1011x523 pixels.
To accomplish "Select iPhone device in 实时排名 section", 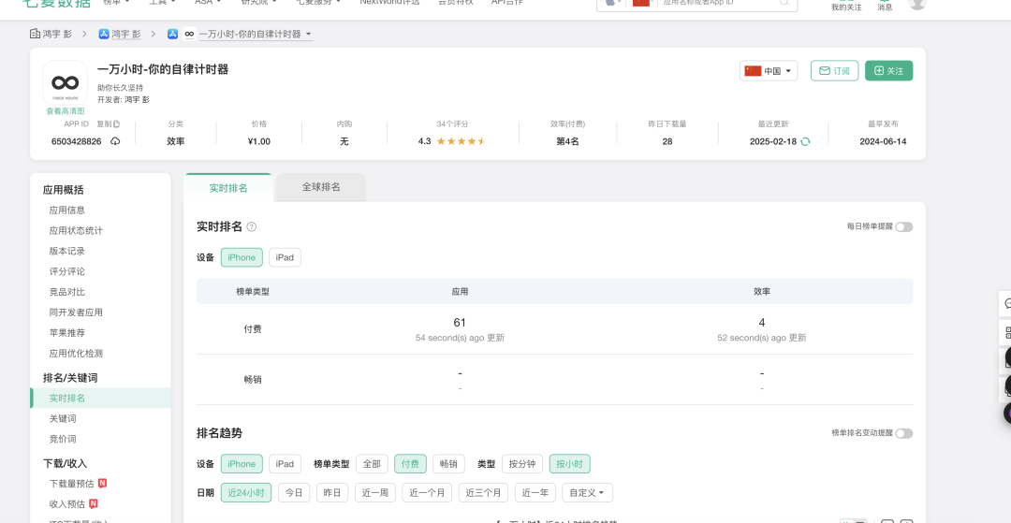I will tap(242, 257).
